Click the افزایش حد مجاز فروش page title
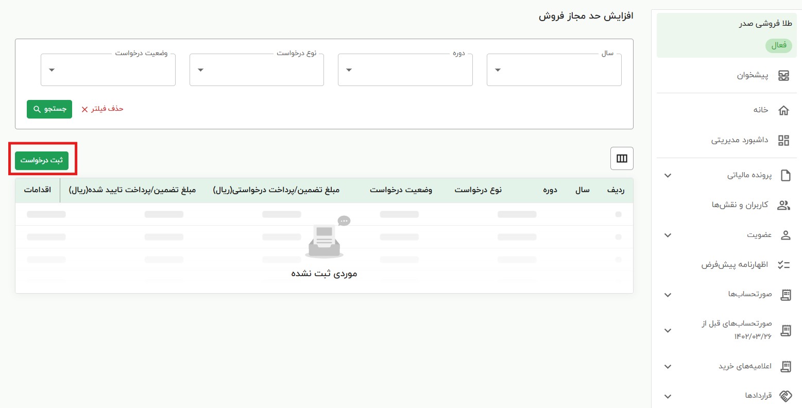 point(586,16)
